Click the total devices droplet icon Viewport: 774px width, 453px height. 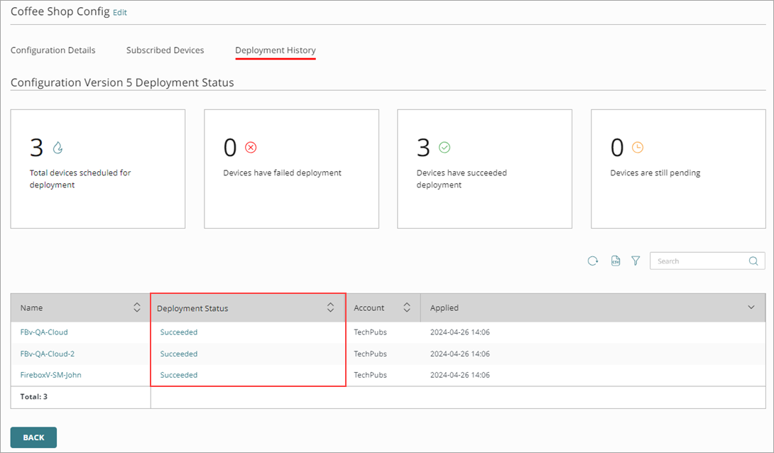58,148
